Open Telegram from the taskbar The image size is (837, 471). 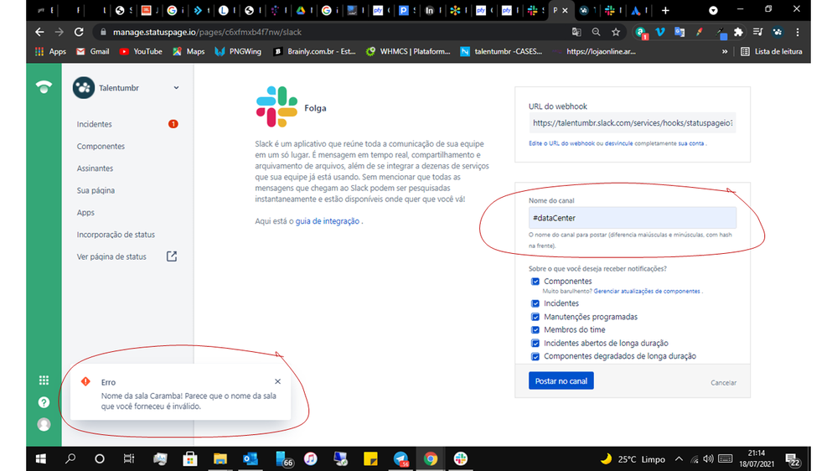pos(400,458)
